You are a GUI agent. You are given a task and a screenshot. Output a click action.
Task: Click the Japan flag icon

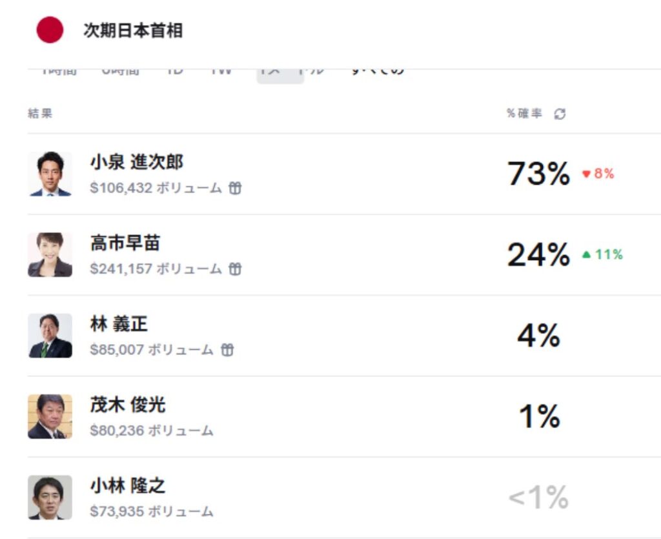point(50,30)
